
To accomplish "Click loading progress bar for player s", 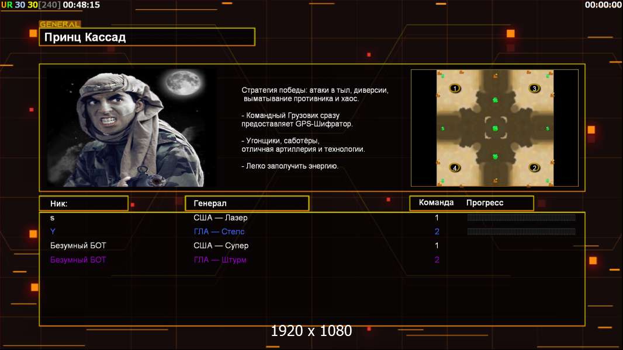I will (521, 218).
